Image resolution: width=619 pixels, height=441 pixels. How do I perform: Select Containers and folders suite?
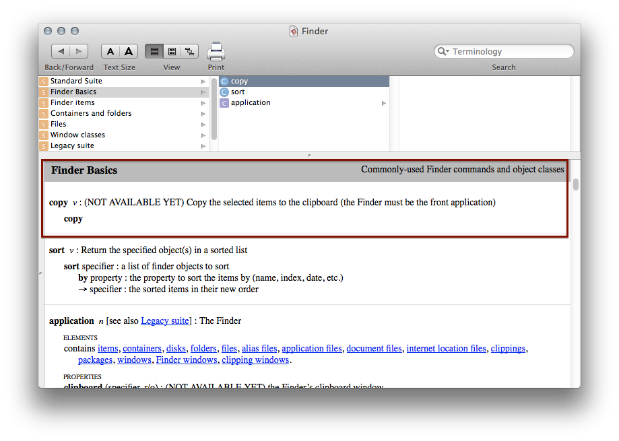click(123, 113)
